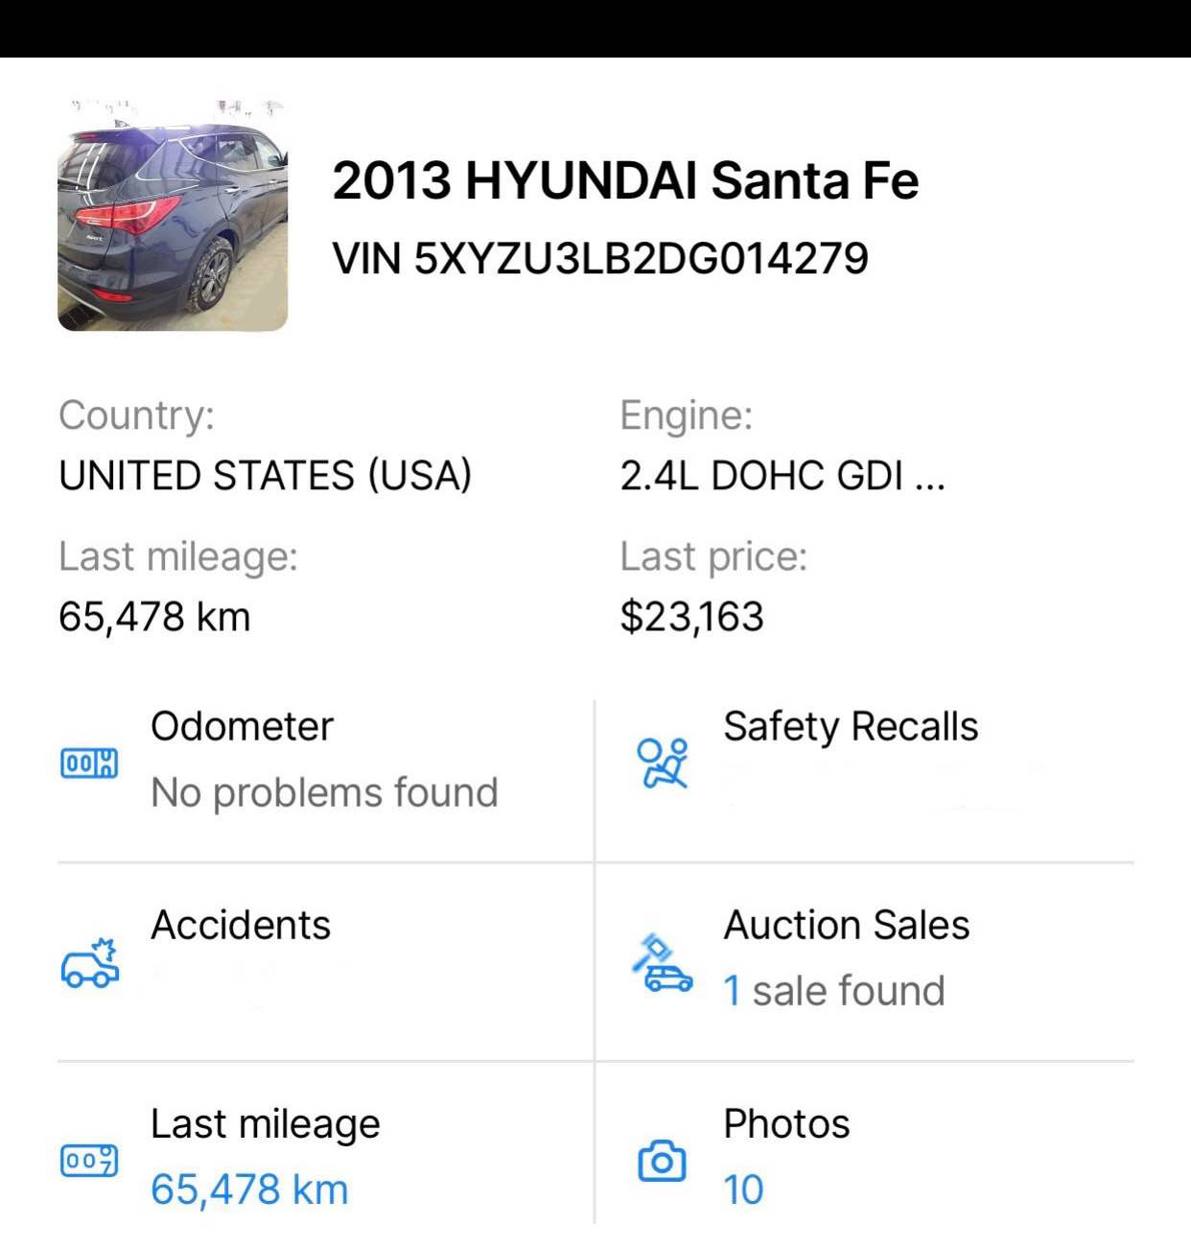The width and height of the screenshot is (1191, 1249).
Task: Click the odometer counter icon
Action: [x=89, y=764]
